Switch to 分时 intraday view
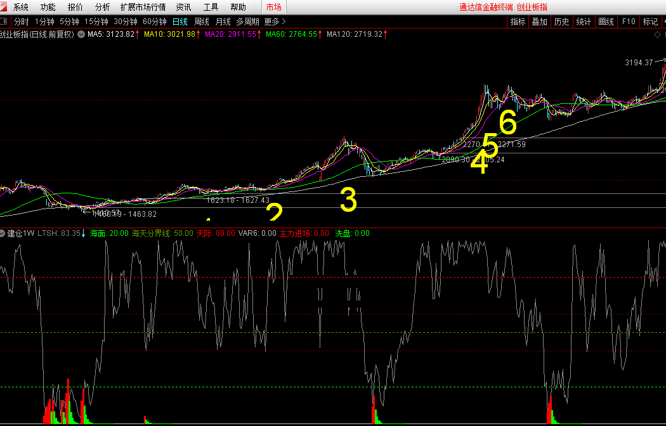Viewport: 666px width, 426px height. (21, 22)
